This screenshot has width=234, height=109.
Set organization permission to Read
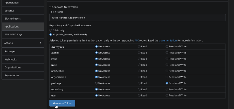coord(139,77)
